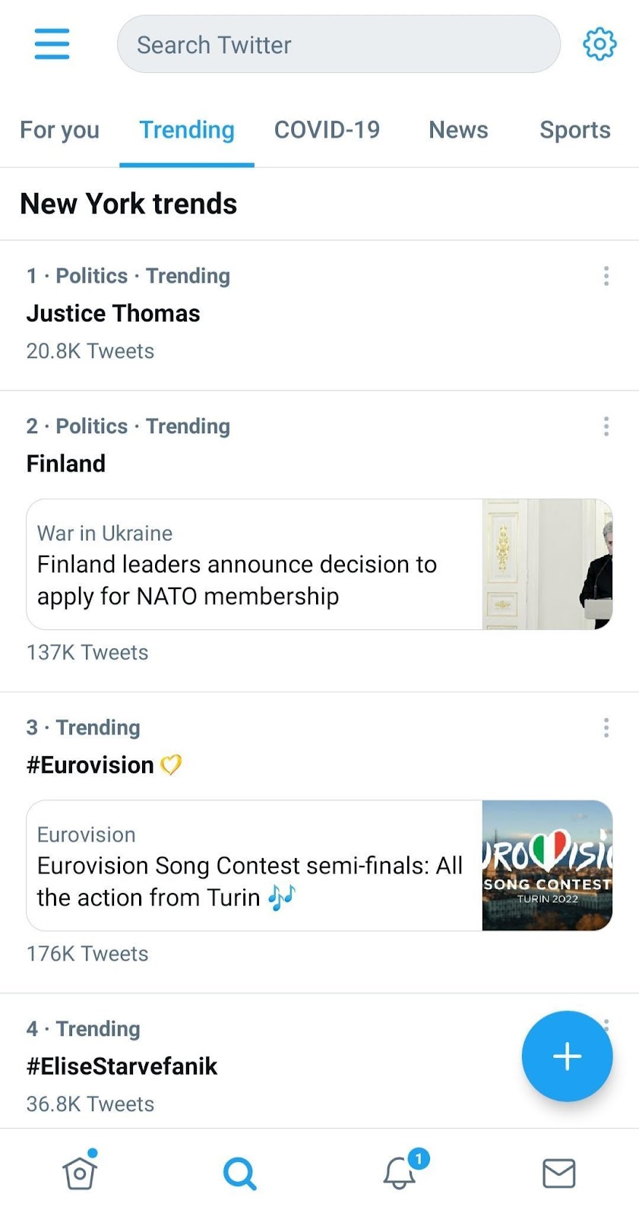This screenshot has width=639, height=1216.
Task: Open the Justice Thomas trending topic
Action: tap(114, 313)
